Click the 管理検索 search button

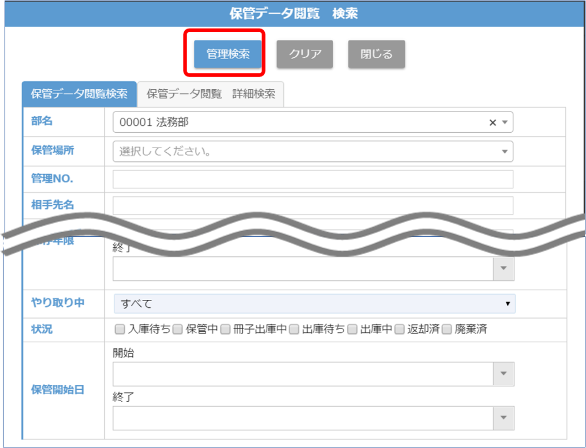(228, 54)
